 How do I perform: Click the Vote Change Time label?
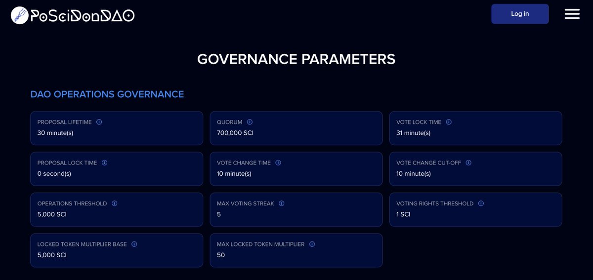[x=244, y=162]
